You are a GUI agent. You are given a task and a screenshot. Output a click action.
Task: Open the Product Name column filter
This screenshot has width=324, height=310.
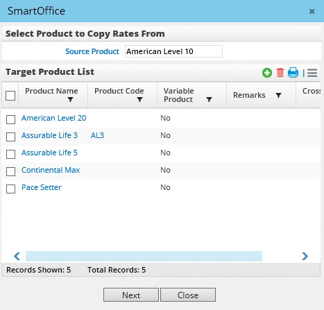(x=70, y=99)
